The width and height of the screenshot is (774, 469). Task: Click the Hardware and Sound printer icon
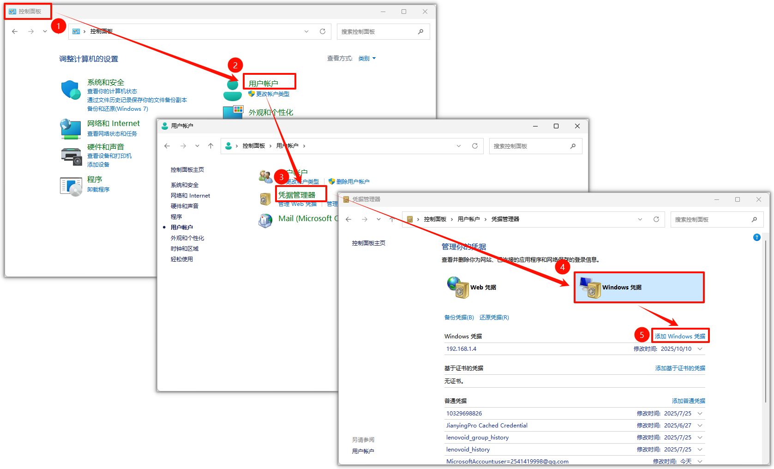tap(71, 156)
